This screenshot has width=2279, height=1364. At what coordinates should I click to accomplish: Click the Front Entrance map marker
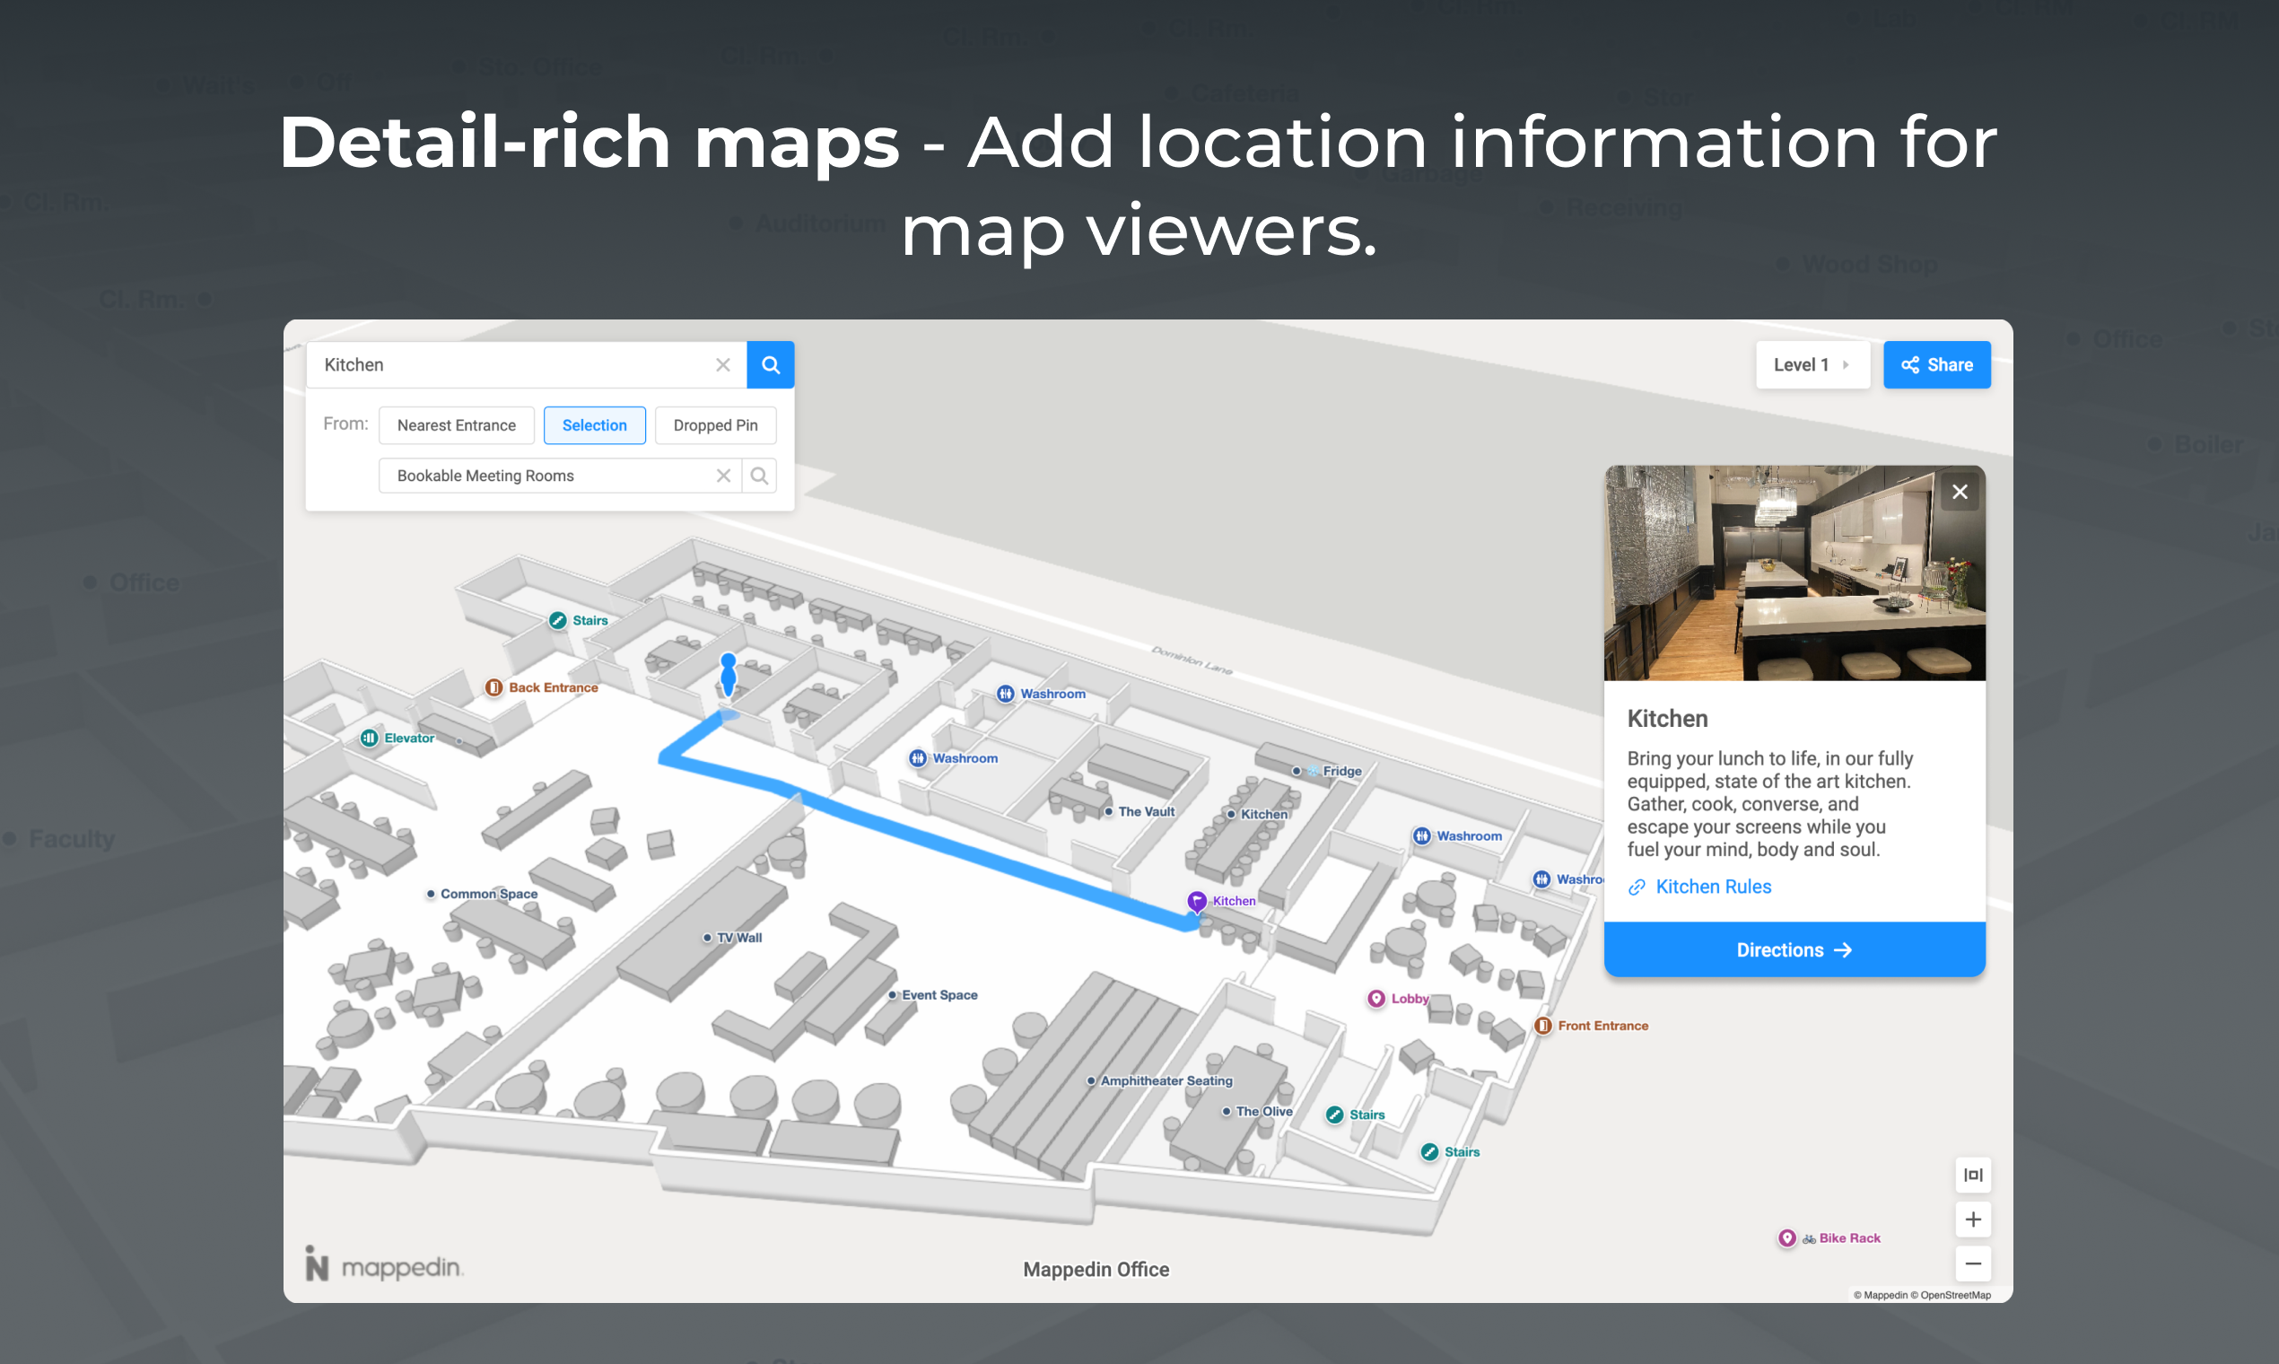[x=1543, y=1026]
